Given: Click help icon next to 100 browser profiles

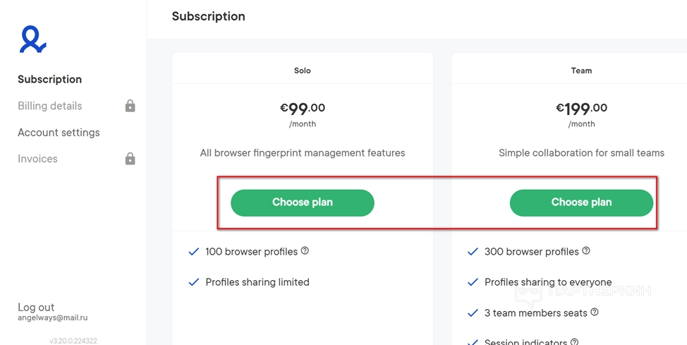Looking at the screenshot, I should click(305, 251).
